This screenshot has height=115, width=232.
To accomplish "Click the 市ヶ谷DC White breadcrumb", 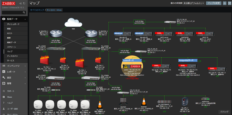I will [54, 10].
